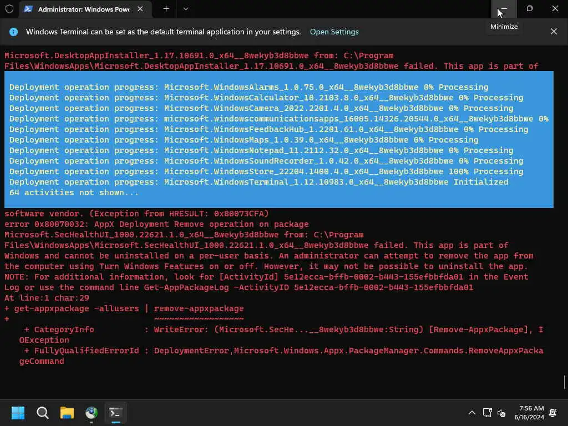The height and width of the screenshot is (426, 568).
Task: Select the Administrator: Windows PowerShell tab
Action: coord(85,9)
